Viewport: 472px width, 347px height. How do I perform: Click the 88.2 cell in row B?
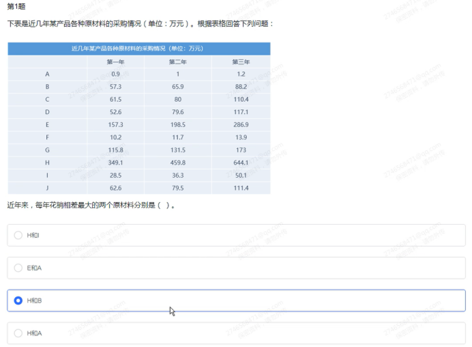[x=241, y=87]
